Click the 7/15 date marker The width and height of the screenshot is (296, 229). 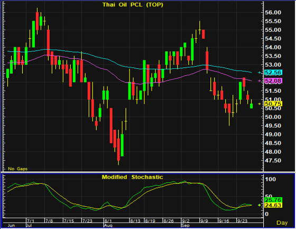tap(69, 221)
